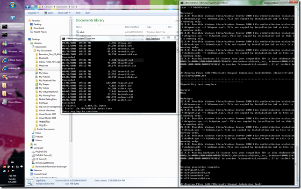Open the Organize dropdown menu
This screenshot has width=301, height=189.
coord(33,13)
